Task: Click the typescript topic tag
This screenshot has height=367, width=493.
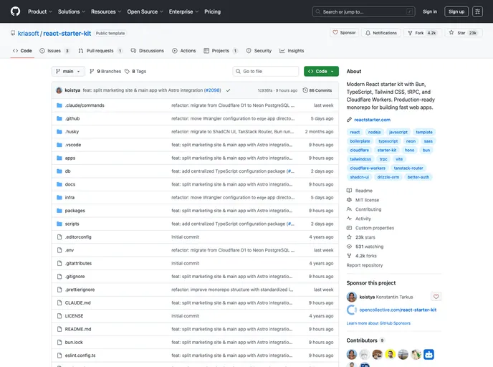Action: click(x=388, y=141)
